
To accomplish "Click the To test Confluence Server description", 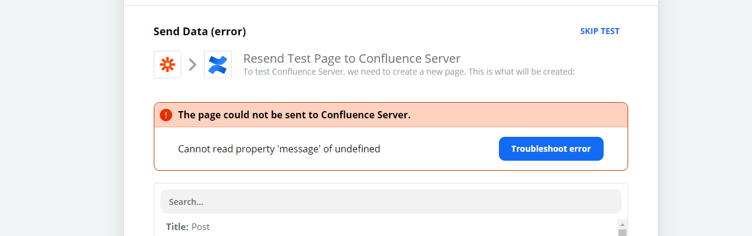I will [x=409, y=72].
